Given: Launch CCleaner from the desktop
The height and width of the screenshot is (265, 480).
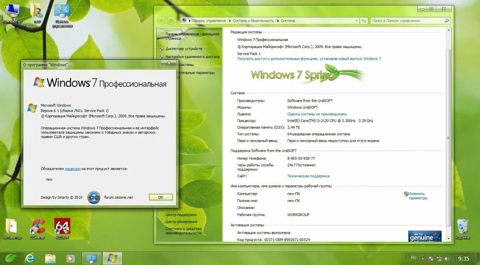Looking at the screenshot, I should pos(37,229).
